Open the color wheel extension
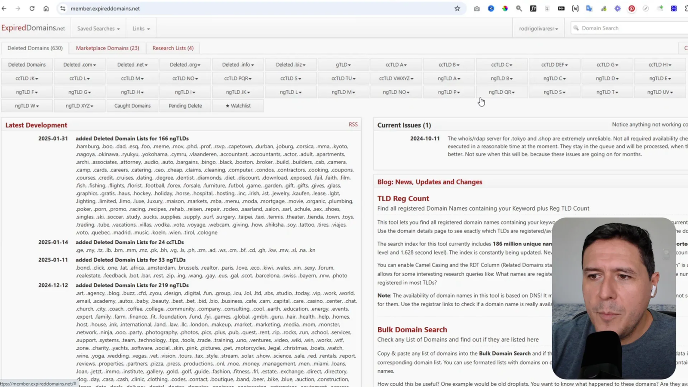The height and width of the screenshot is (387, 688). 505,9
